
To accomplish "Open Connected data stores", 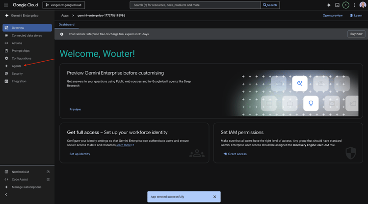I will tap(27, 35).
